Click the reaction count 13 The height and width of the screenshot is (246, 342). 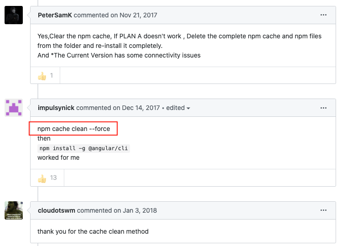53,178
